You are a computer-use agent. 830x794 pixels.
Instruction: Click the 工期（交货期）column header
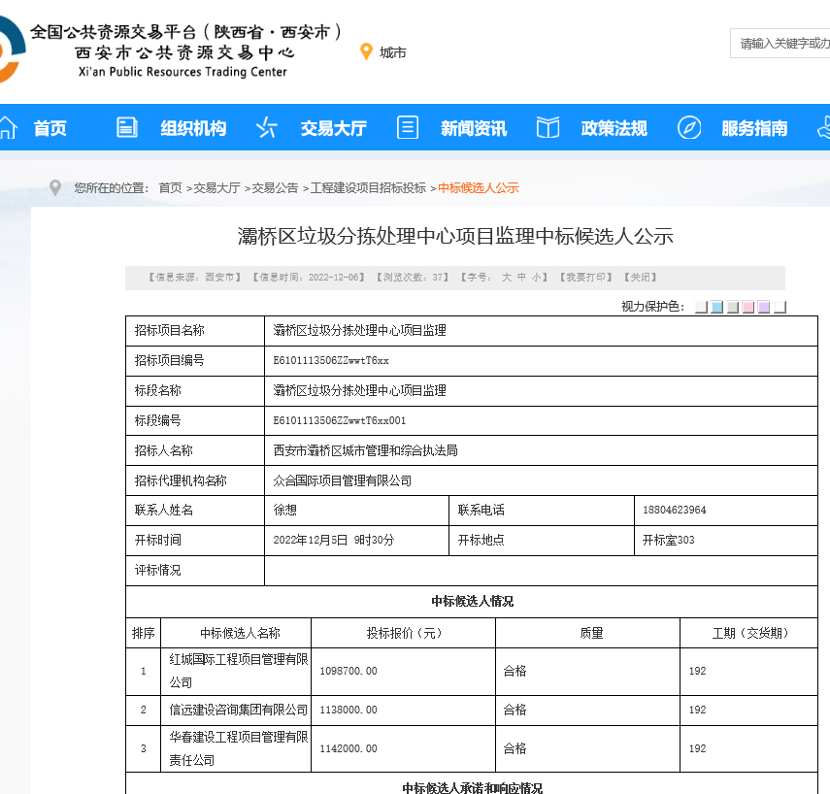[x=750, y=633]
